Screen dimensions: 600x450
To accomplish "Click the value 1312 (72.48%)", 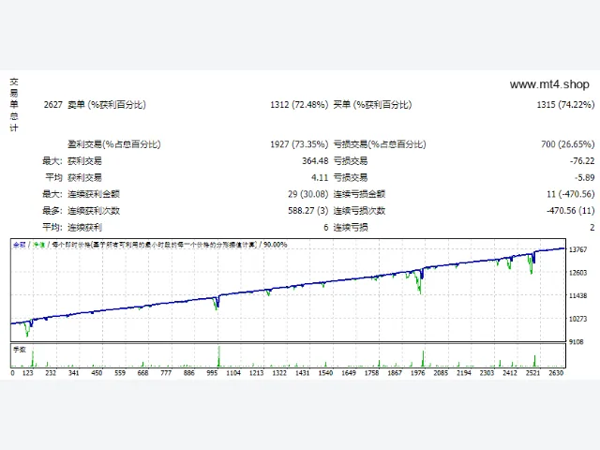I will 299,105.
